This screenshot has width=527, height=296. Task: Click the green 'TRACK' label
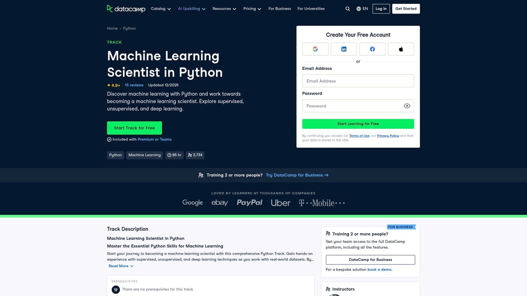tap(114, 43)
